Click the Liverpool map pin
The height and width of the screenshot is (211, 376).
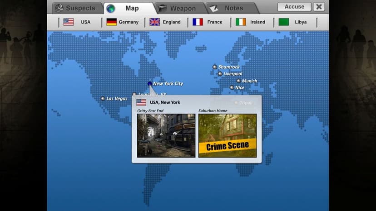click(220, 74)
